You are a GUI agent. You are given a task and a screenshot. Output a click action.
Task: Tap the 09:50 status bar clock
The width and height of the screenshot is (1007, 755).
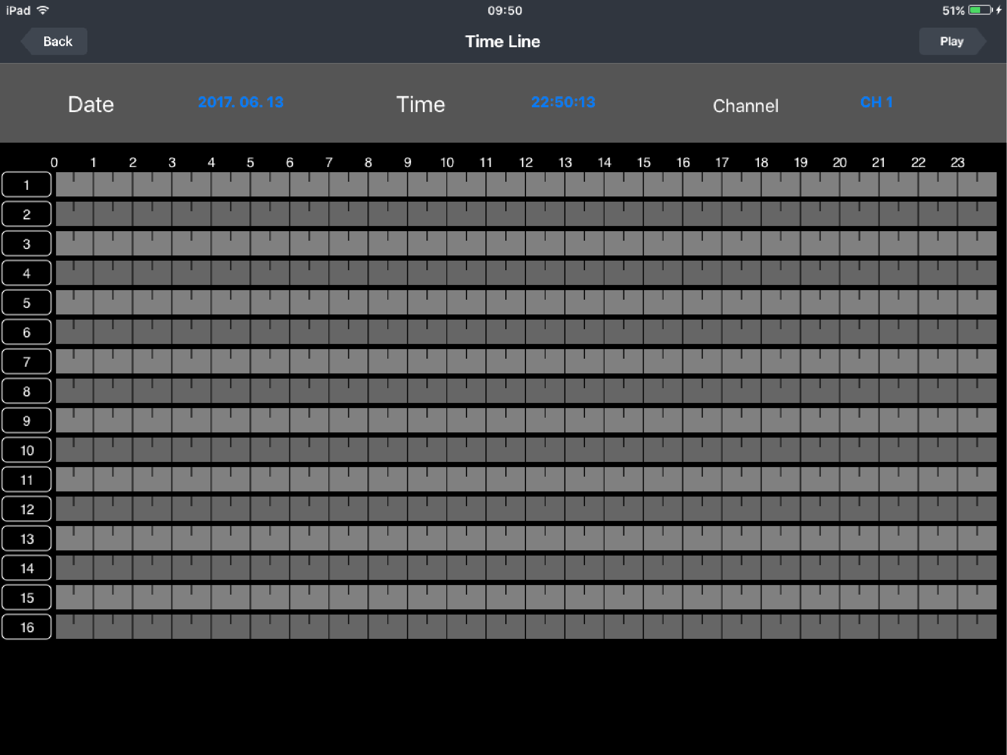505,10
